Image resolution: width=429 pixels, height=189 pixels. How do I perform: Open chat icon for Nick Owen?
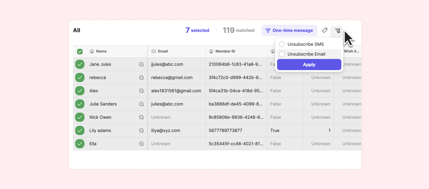click(141, 117)
